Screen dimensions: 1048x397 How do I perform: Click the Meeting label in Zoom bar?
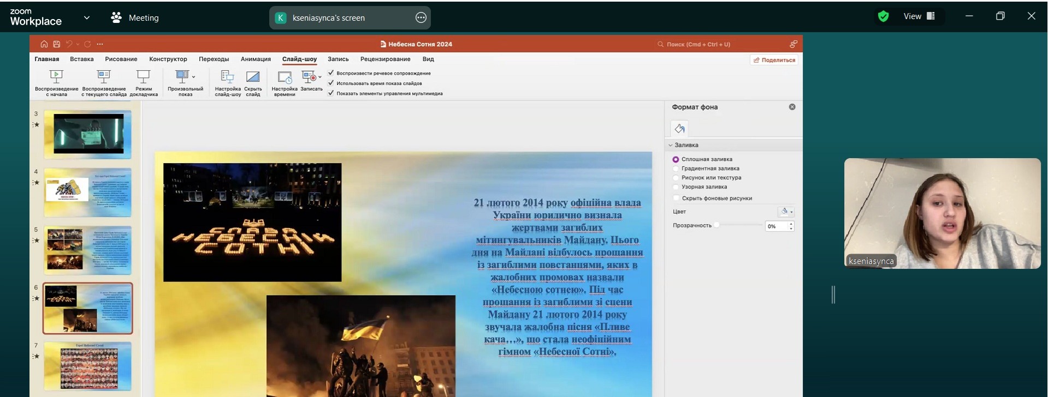(144, 18)
